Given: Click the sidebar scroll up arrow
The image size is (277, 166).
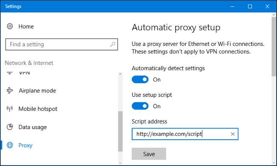Looking at the screenshot, I should coord(120,74).
